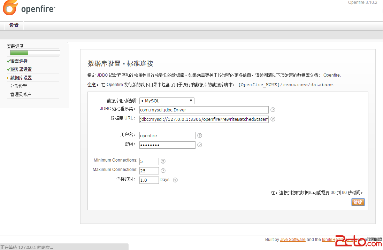The height and width of the screenshot is (250, 383).
Task: Focus the username field containing openfire
Action: pyautogui.click(x=167, y=135)
